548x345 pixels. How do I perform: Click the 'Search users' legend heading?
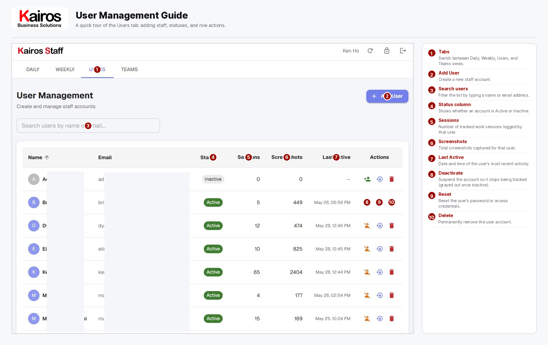453,89
